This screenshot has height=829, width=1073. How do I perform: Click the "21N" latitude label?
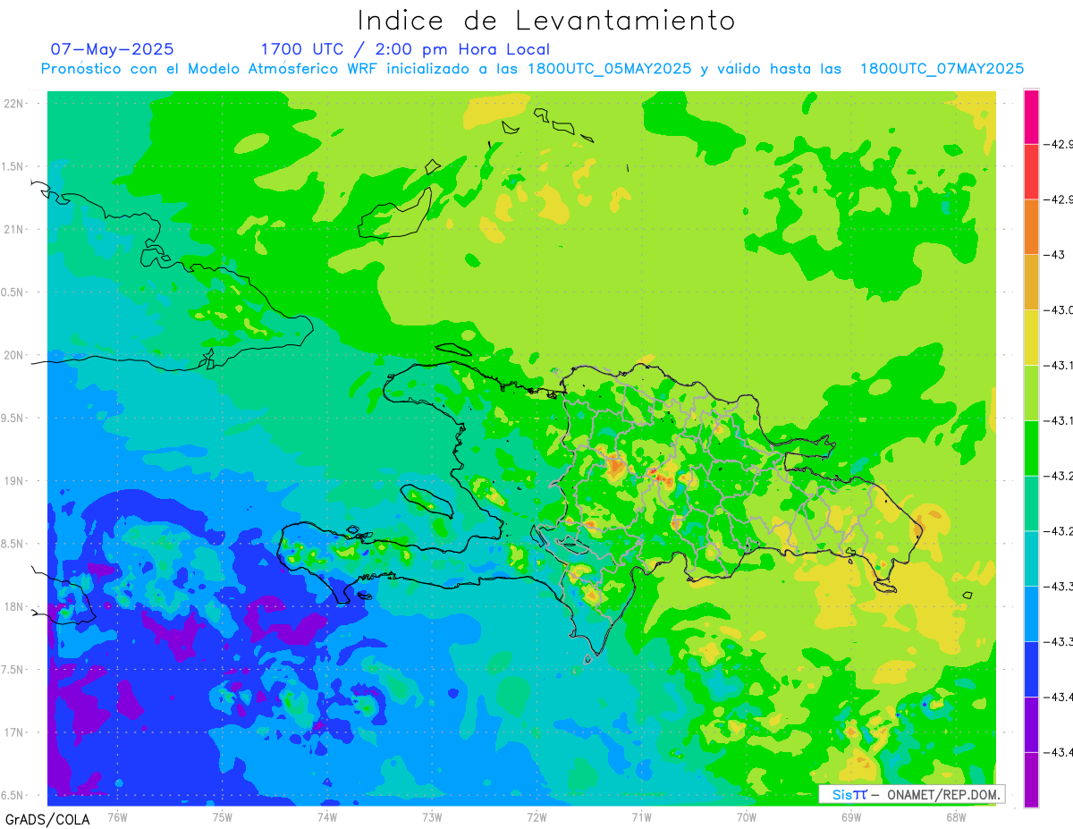tap(13, 229)
